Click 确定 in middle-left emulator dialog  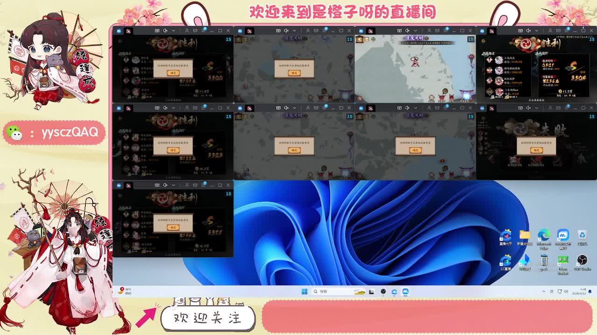173,150
